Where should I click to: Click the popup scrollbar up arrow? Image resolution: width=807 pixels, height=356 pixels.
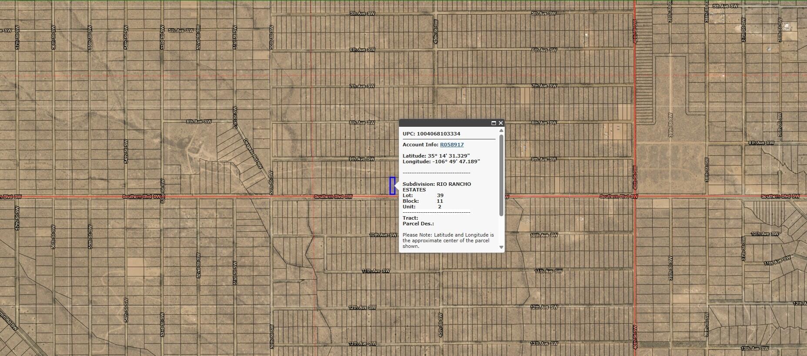[501, 130]
